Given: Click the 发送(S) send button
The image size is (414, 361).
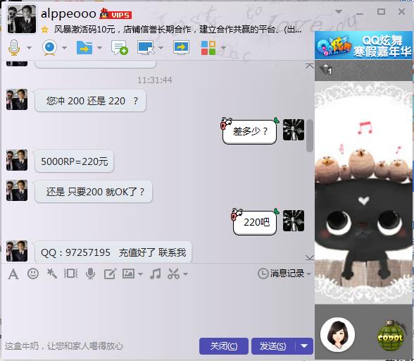Looking at the screenshot, I should click(x=273, y=346).
